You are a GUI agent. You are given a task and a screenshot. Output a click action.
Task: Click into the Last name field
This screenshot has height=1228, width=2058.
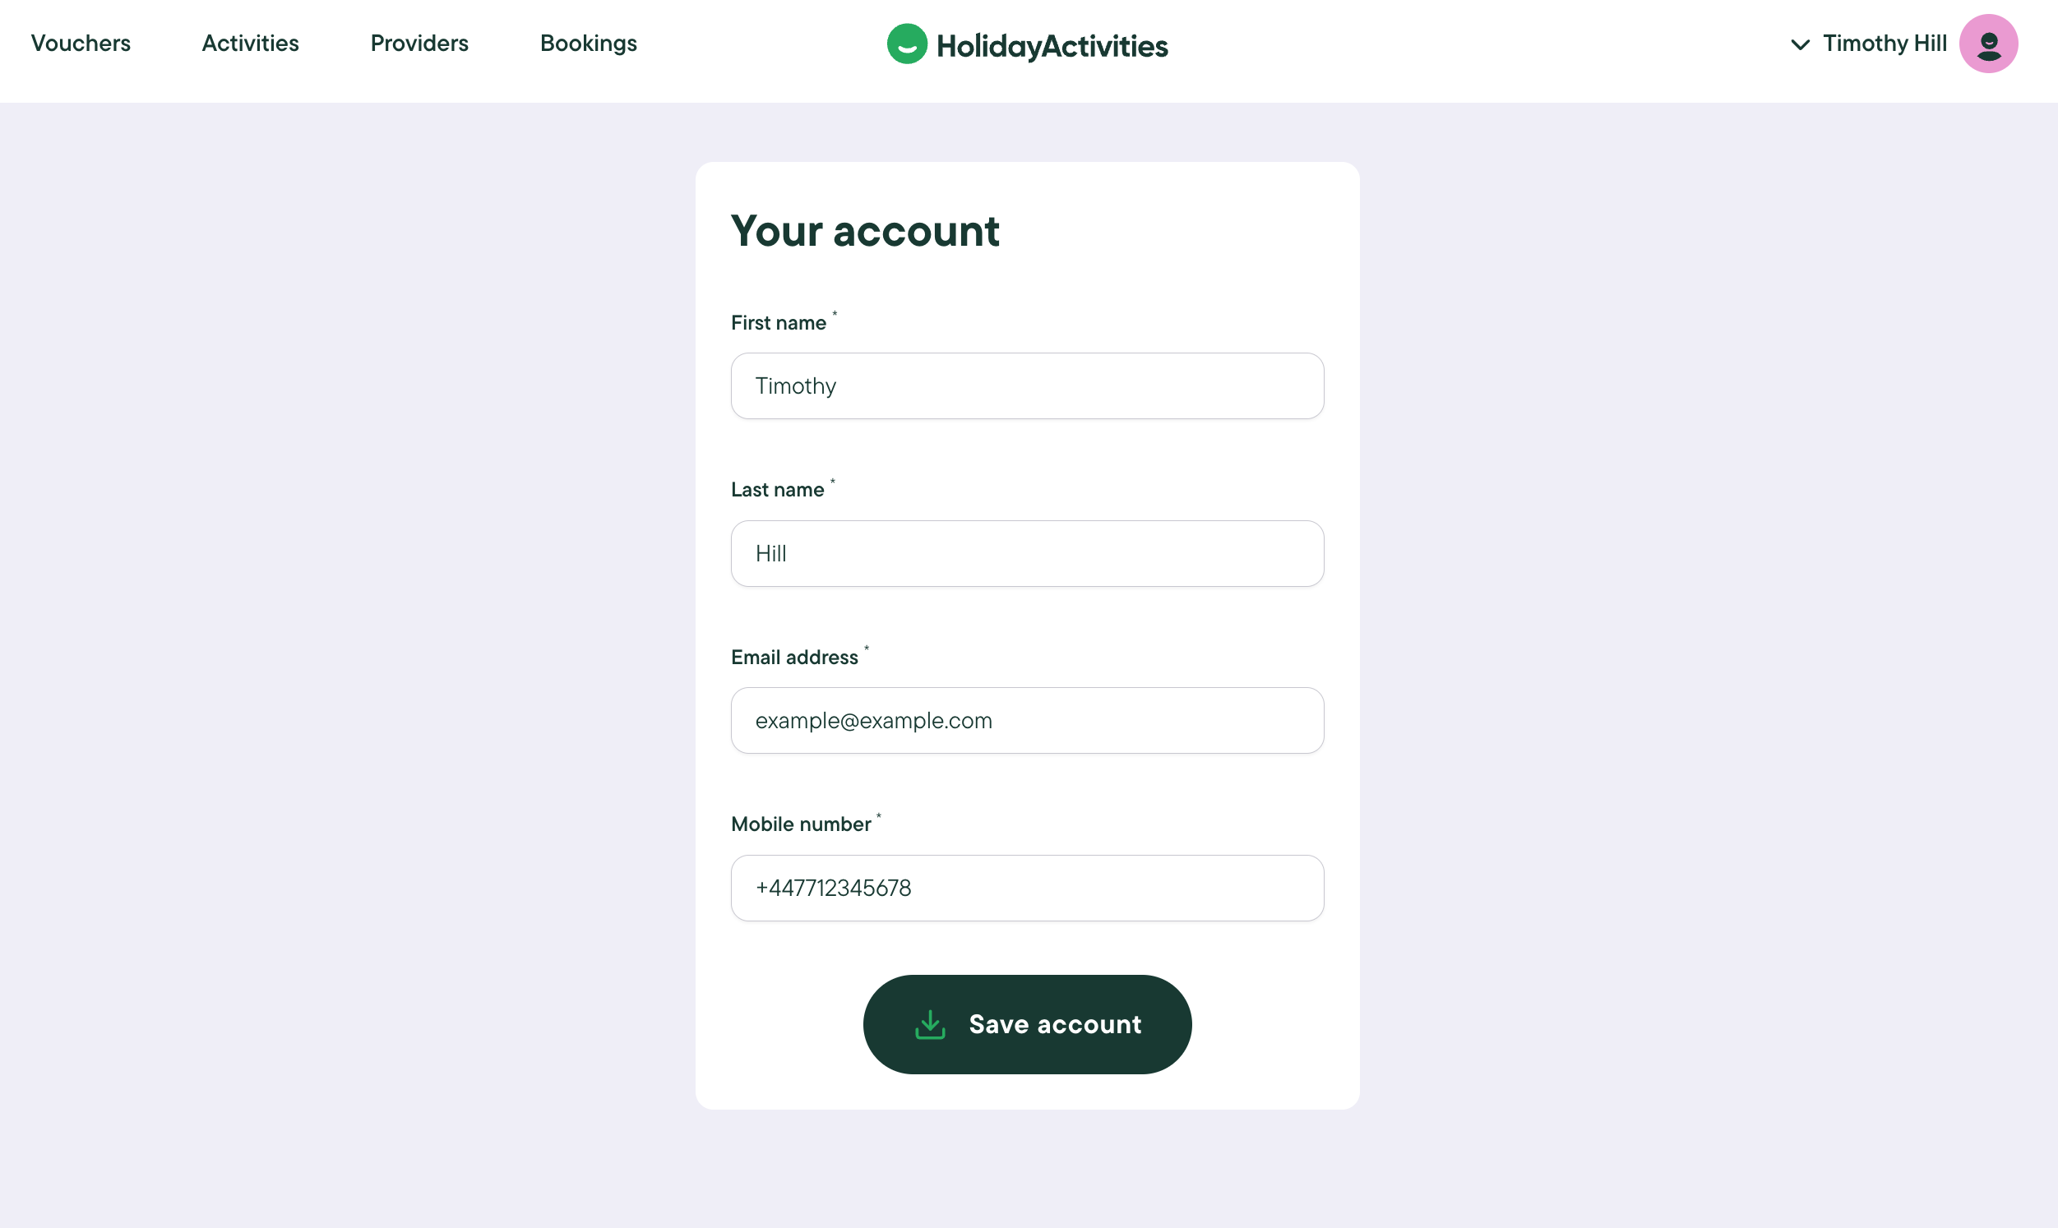[1027, 554]
